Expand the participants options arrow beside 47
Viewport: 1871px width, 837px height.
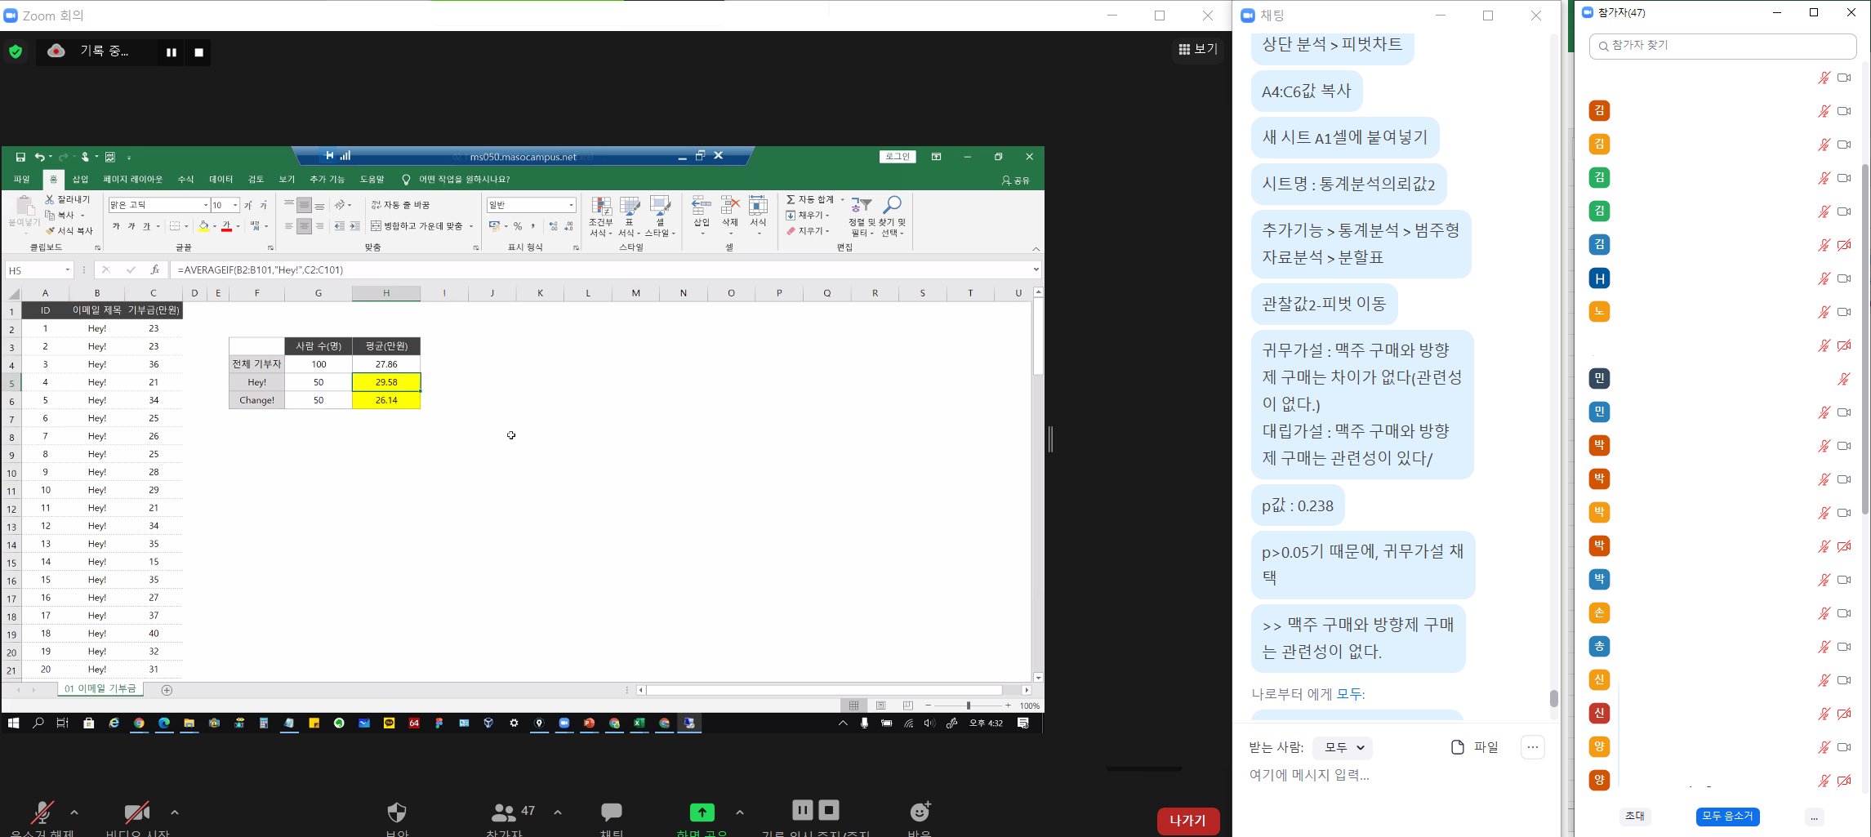pyautogui.click(x=558, y=813)
